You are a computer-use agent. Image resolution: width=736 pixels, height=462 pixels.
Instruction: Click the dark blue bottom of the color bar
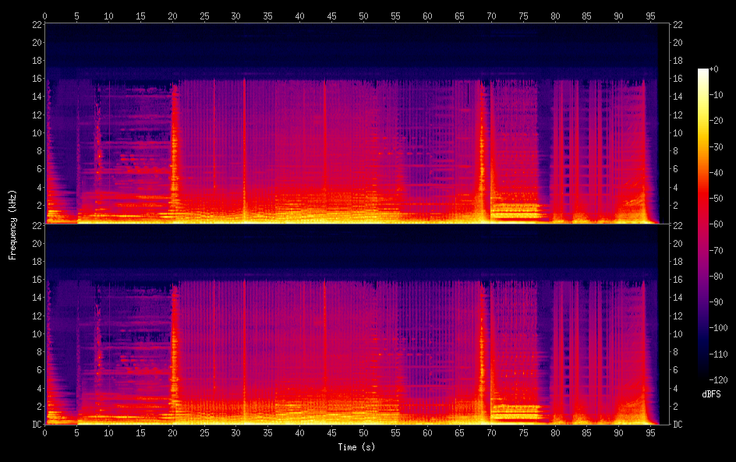[703, 370]
